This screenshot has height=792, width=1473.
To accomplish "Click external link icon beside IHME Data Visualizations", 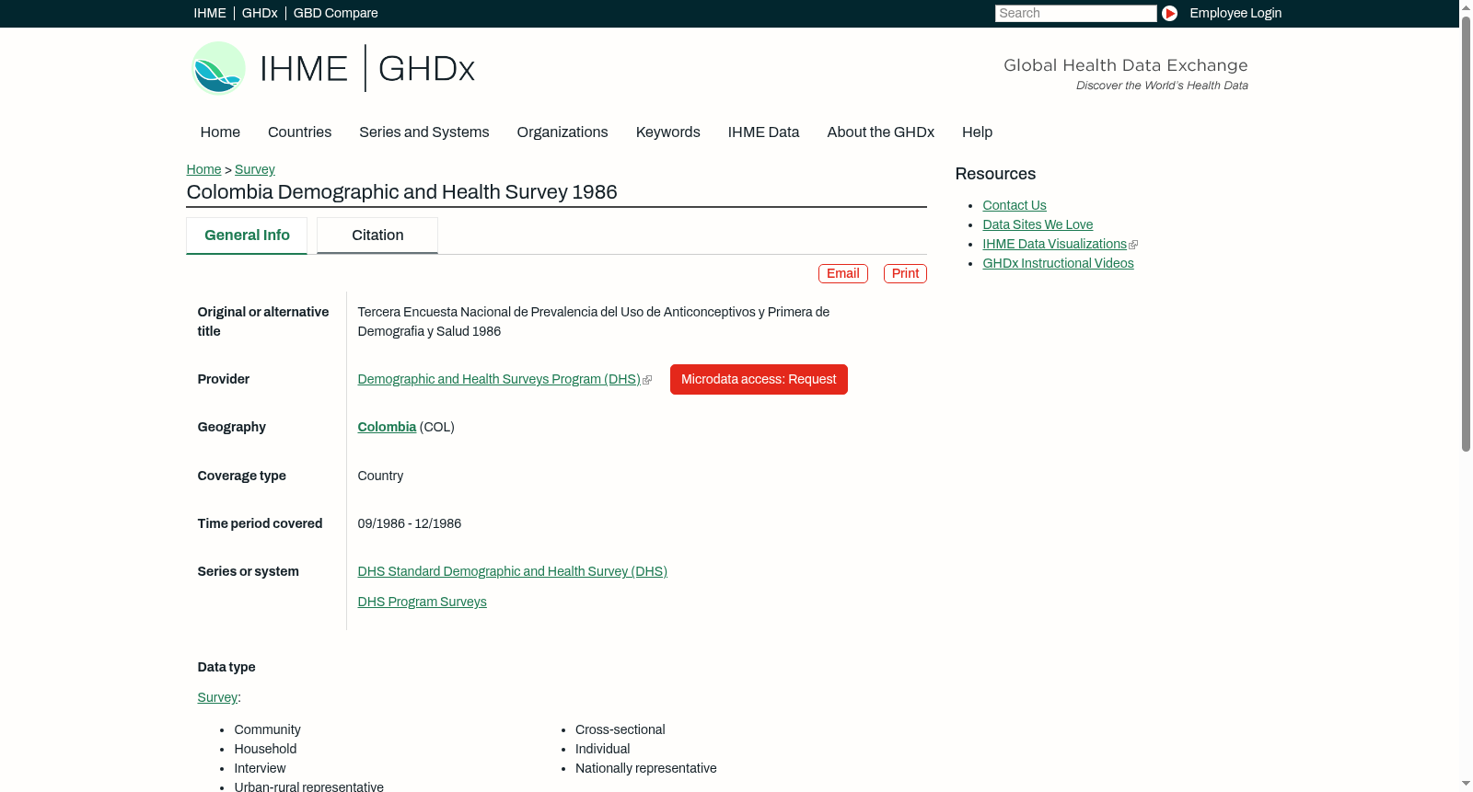I will coord(1133,245).
